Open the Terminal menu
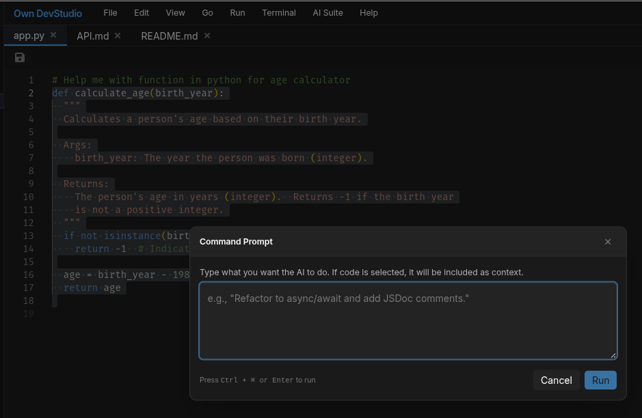This screenshot has height=418, width=642. (x=279, y=12)
